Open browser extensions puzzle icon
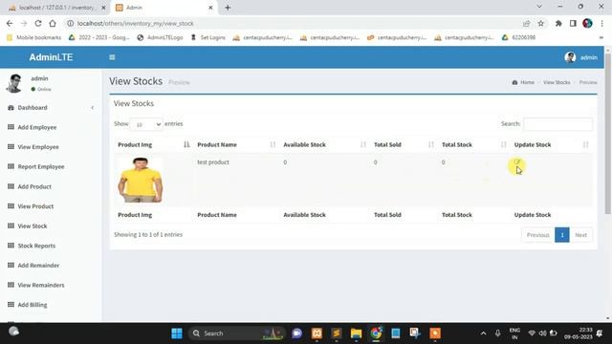 pyautogui.click(x=558, y=23)
